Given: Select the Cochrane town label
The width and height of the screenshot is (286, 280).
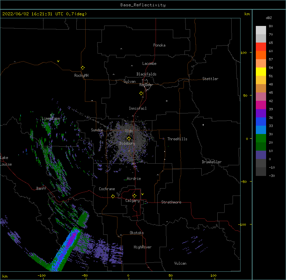Looking at the screenshot, I should coord(107,189).
